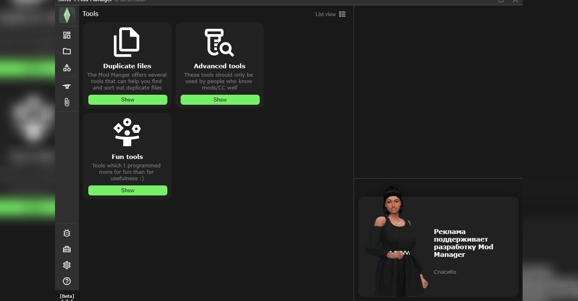This screenshot has height=301, width=578.
Task: Click the Duplicate files card title
Action: coord(127,66)
